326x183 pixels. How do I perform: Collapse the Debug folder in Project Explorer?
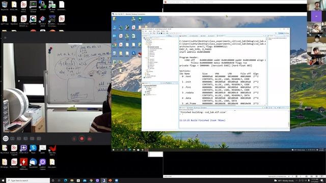146,44
